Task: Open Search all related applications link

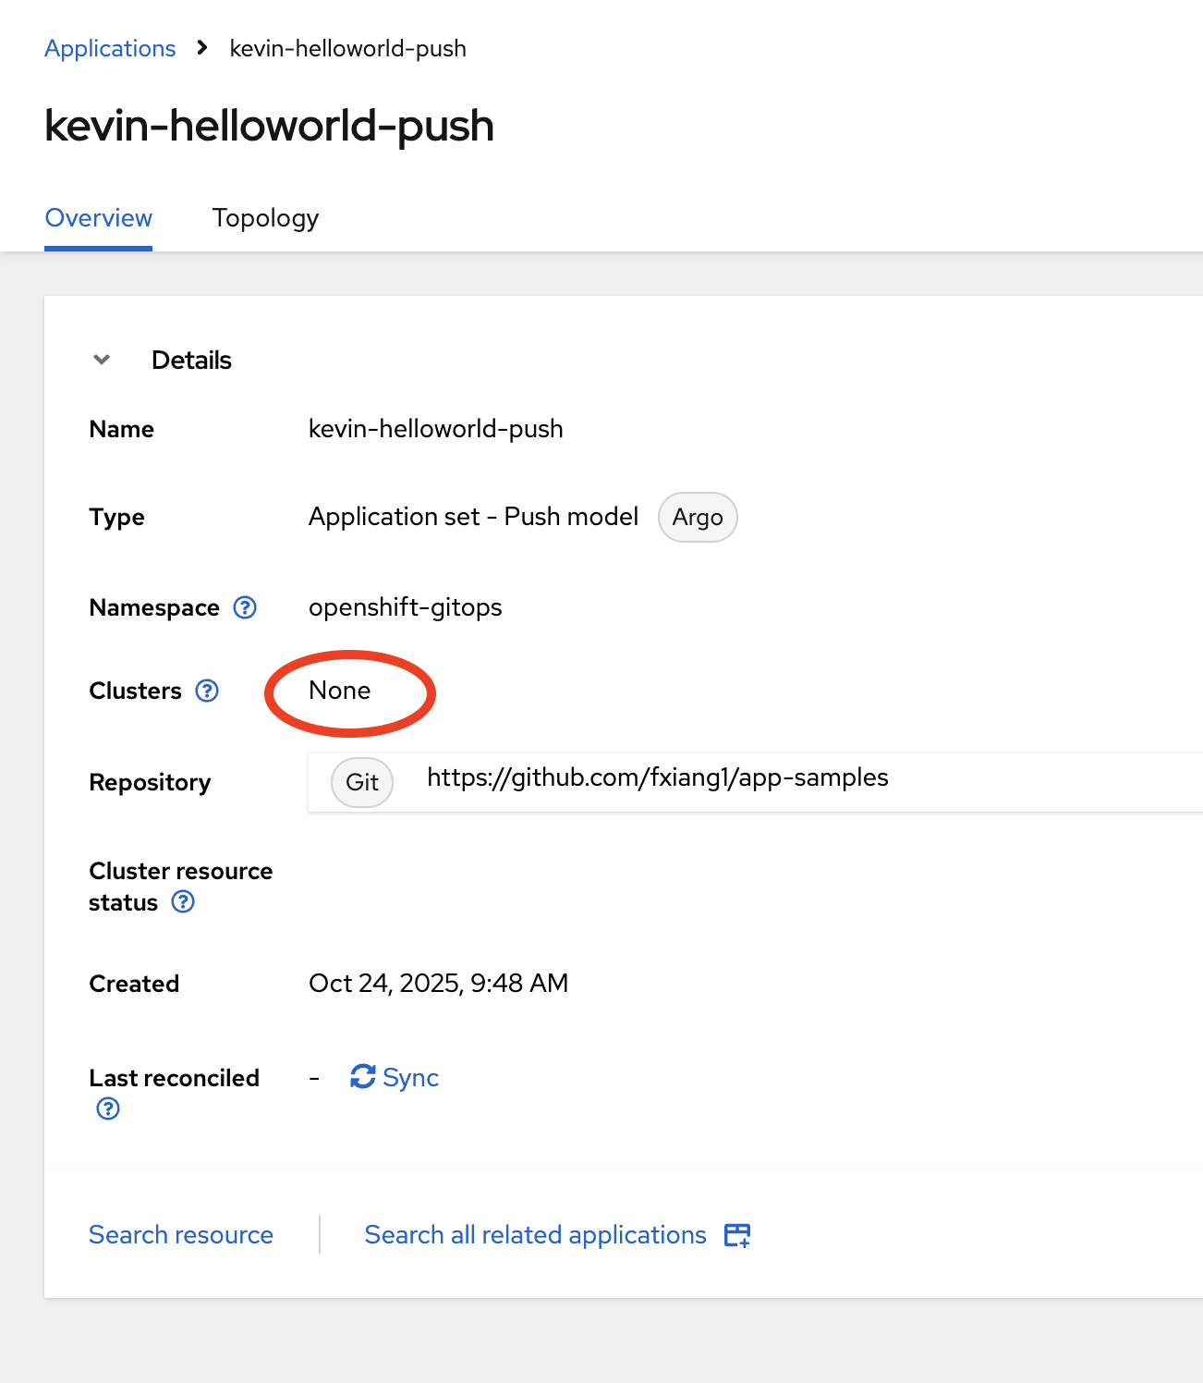Action: coord(535,1235)
